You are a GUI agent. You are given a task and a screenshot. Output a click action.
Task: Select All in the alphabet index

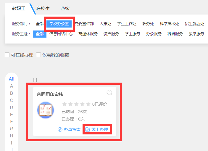12,79
